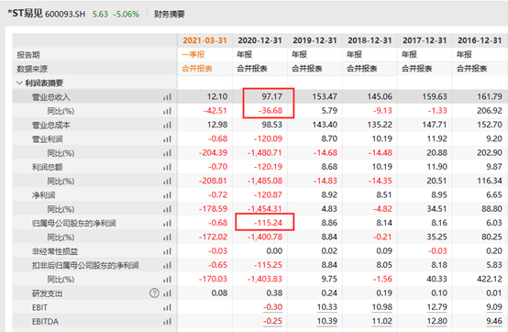Select the 2019-12-31 column header
The image size is (508, 332).
coord(315,40)
